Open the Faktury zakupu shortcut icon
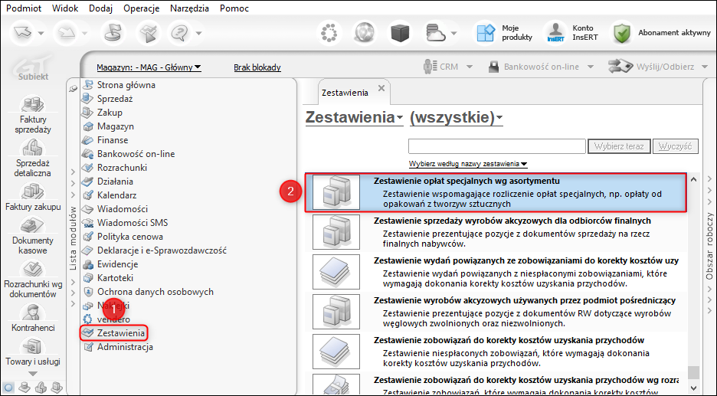Image resolution: width=717 pixels, height=396 pixels. [32, 191]
